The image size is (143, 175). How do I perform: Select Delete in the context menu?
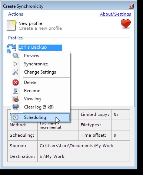click(41, 82)
